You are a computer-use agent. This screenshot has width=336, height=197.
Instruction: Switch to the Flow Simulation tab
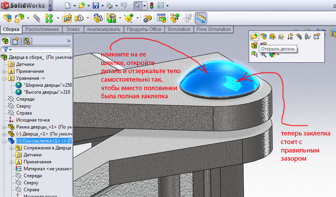[213, 29]
